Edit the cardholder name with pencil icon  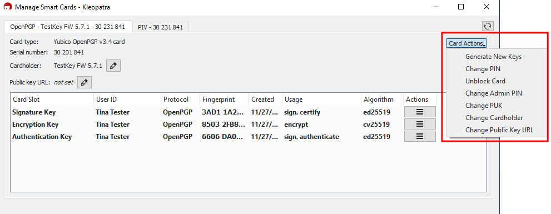click(x=113, y=66)
